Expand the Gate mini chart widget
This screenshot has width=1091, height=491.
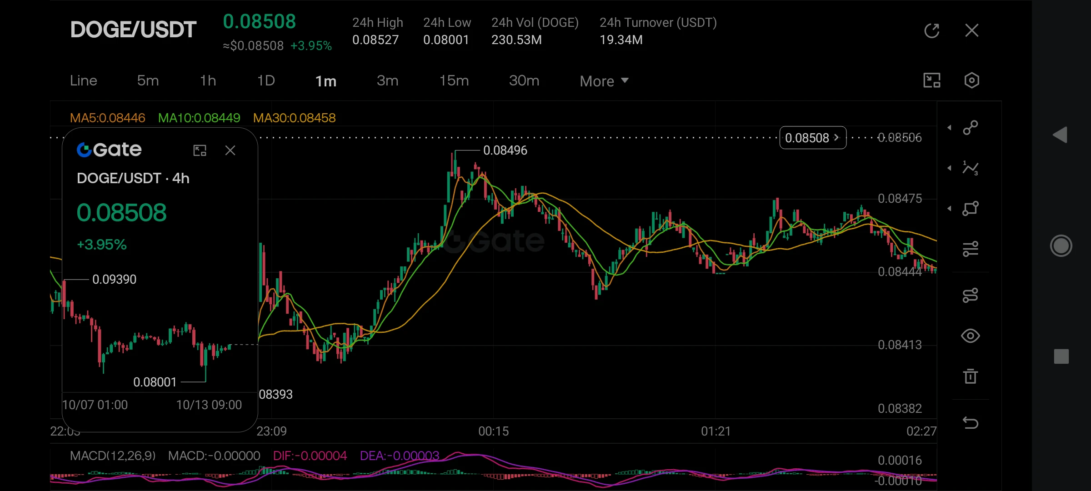200,150
